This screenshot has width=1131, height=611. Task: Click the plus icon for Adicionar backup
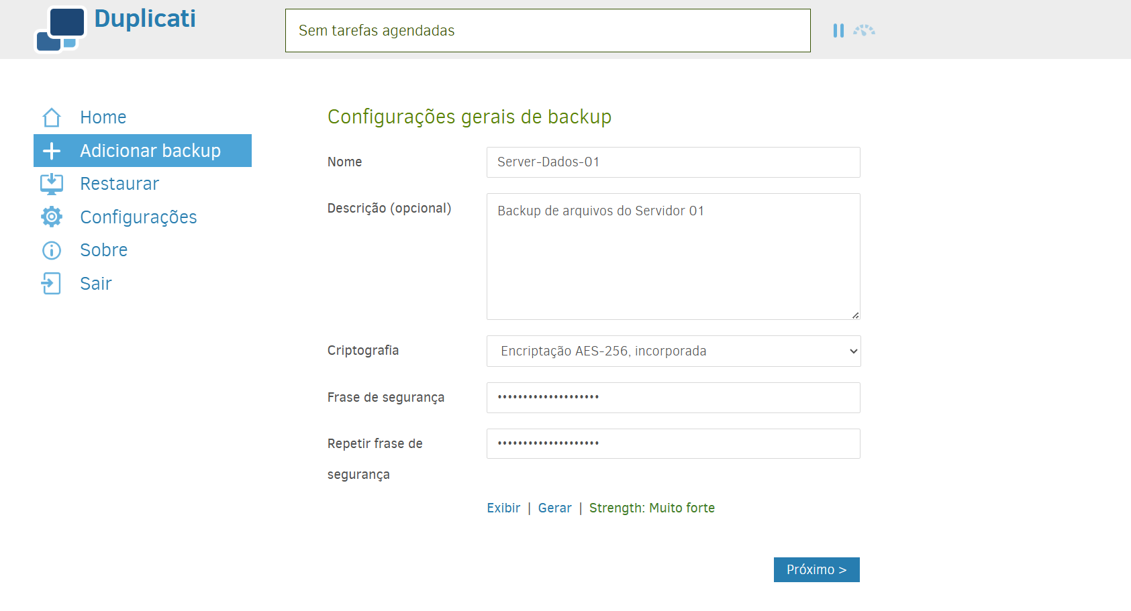(52, 151)
